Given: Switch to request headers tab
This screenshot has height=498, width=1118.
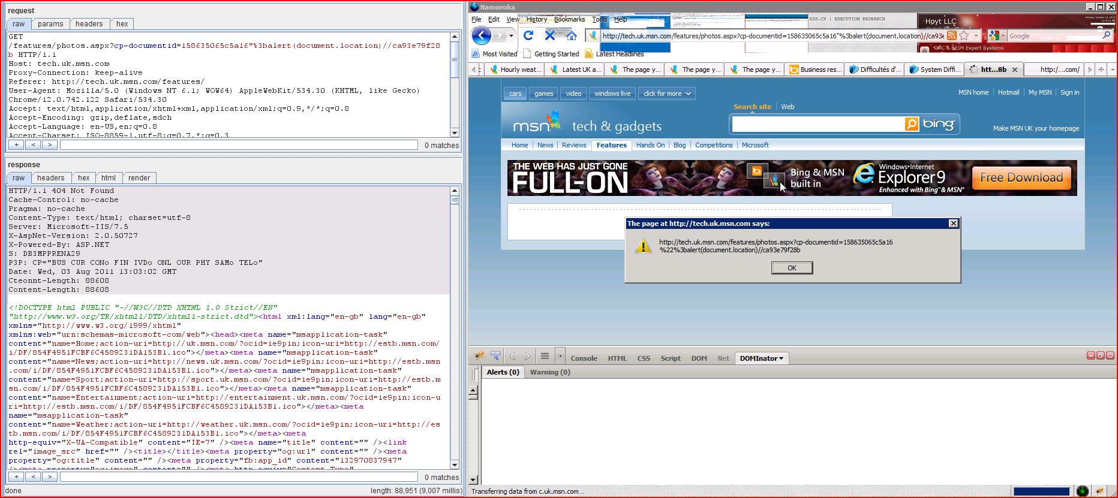Looking at the screenshot, I should pos(89,24).
